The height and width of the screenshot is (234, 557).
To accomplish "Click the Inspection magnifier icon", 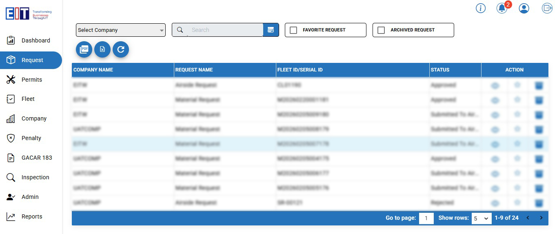I will coord(11,177).
